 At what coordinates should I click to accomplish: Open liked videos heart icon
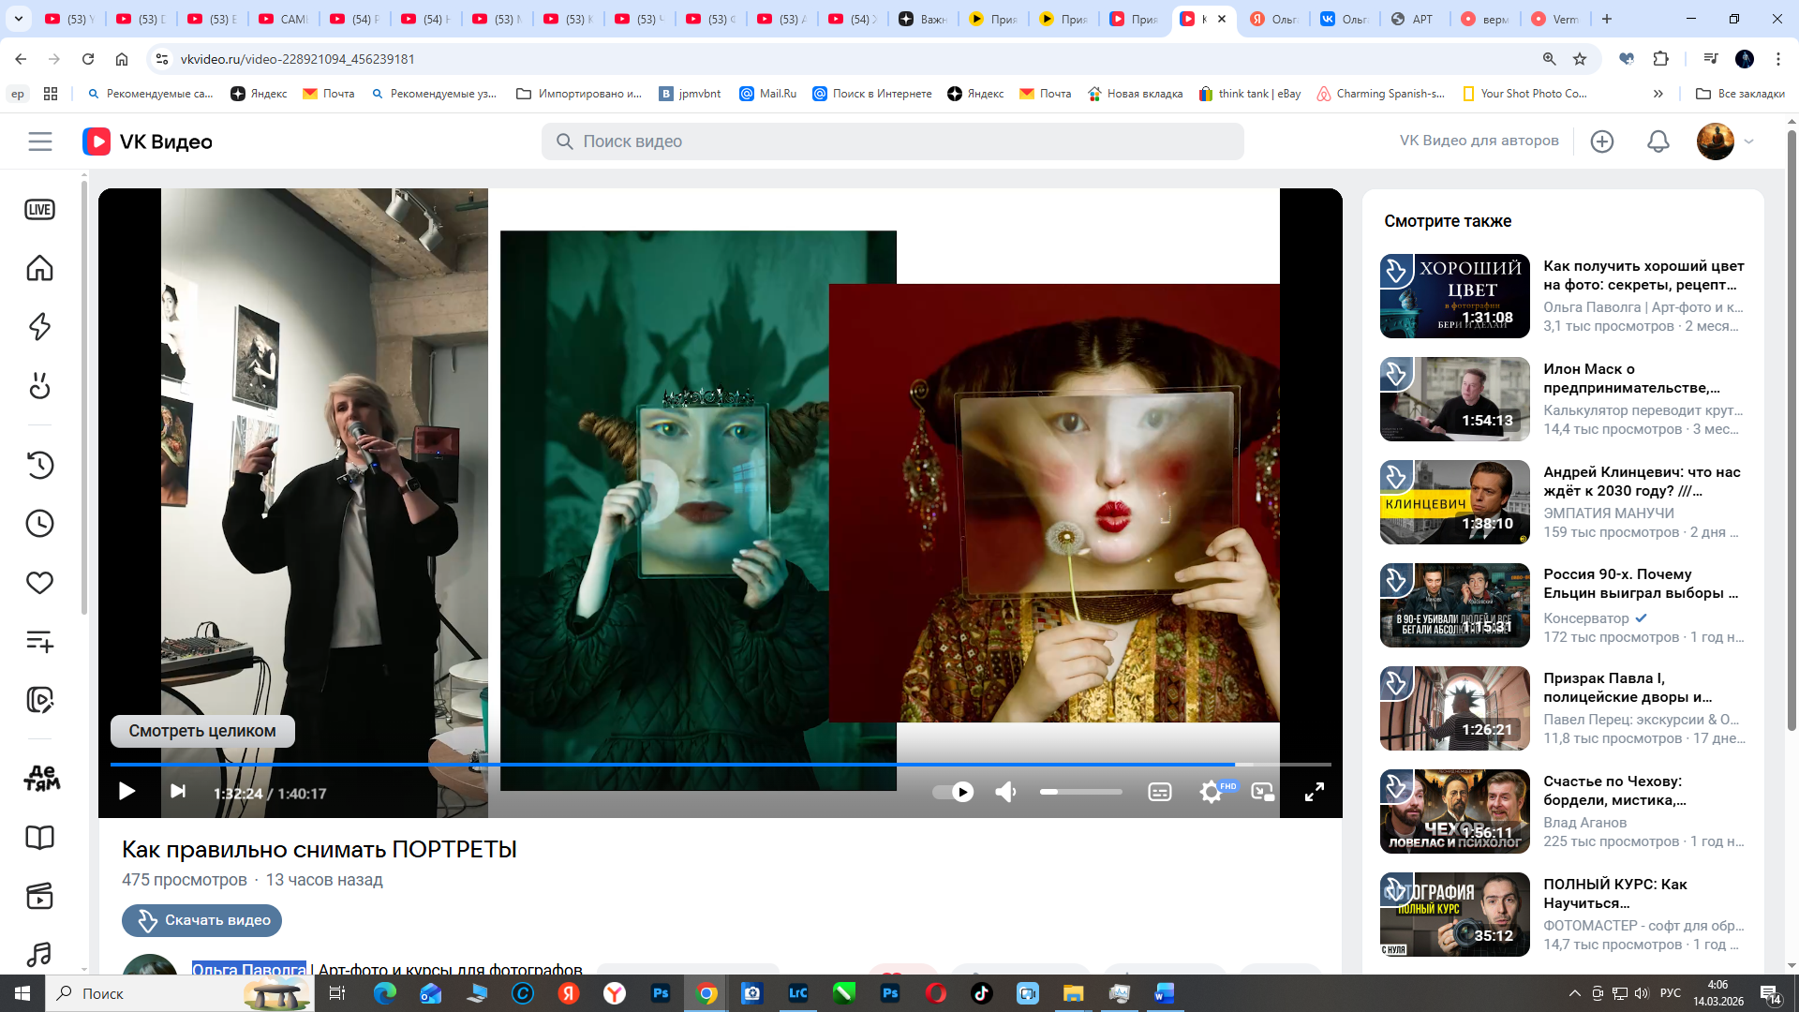[x=39, y=583]
